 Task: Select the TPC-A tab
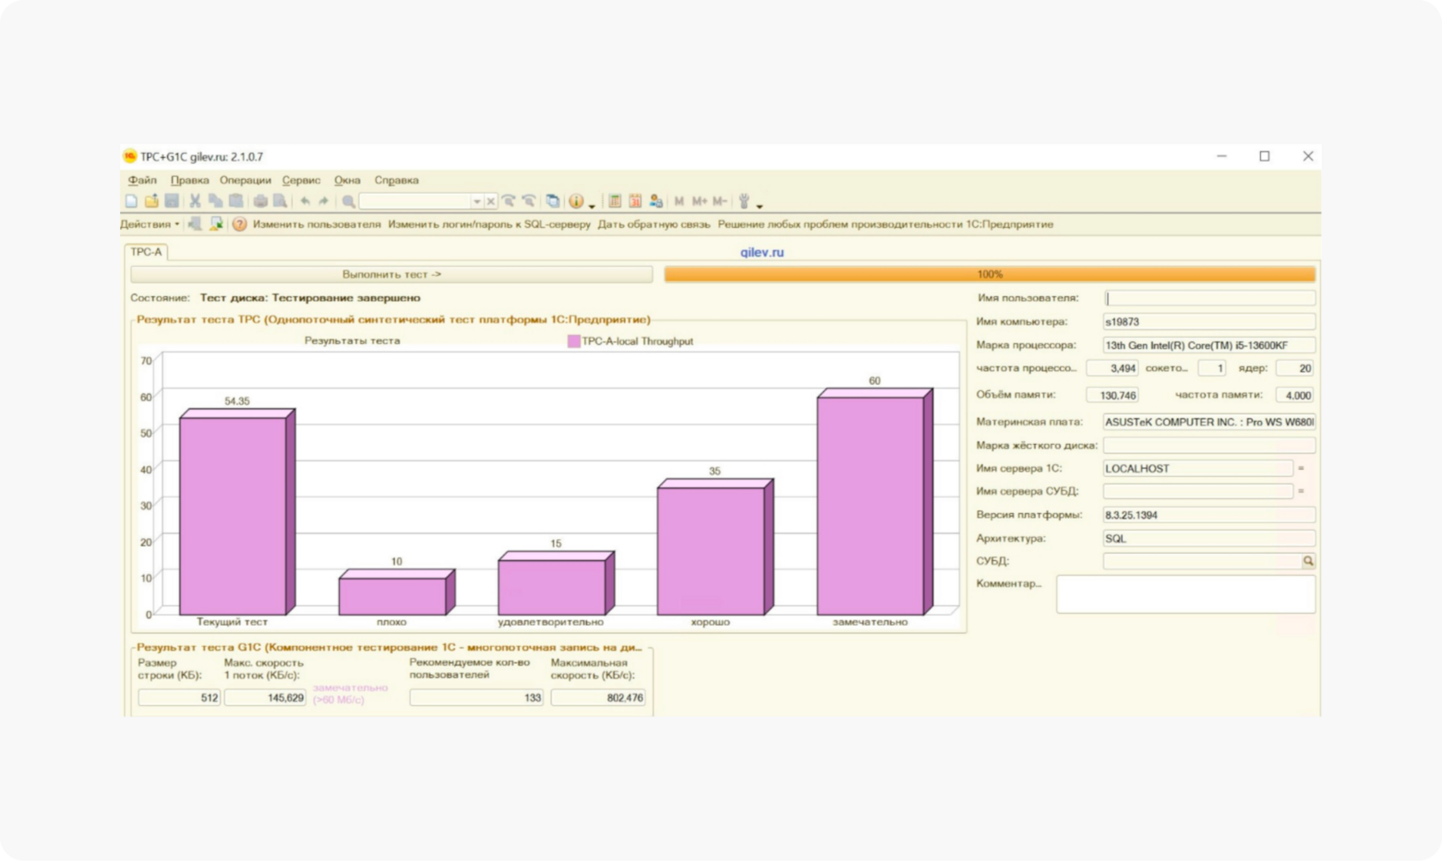[146, 252]
